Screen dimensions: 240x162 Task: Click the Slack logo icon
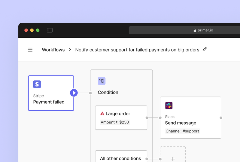point(169,106)
